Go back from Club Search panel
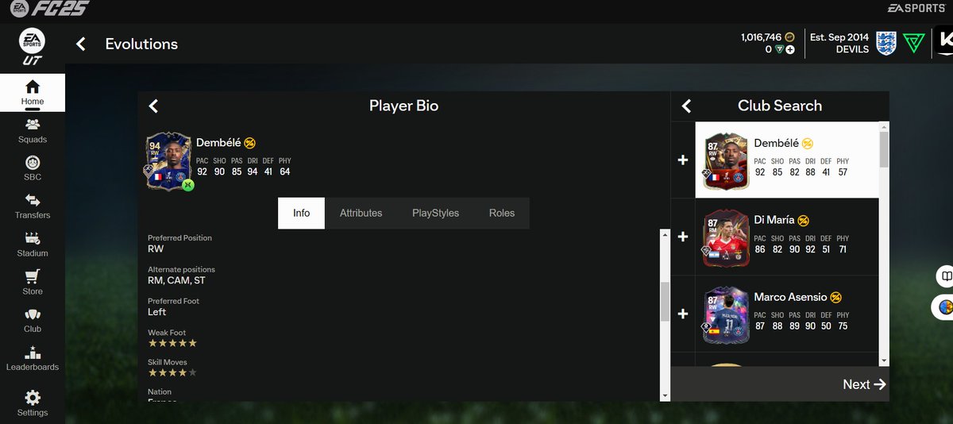This screenshot has height=424, width=953. tap(687, 106)
